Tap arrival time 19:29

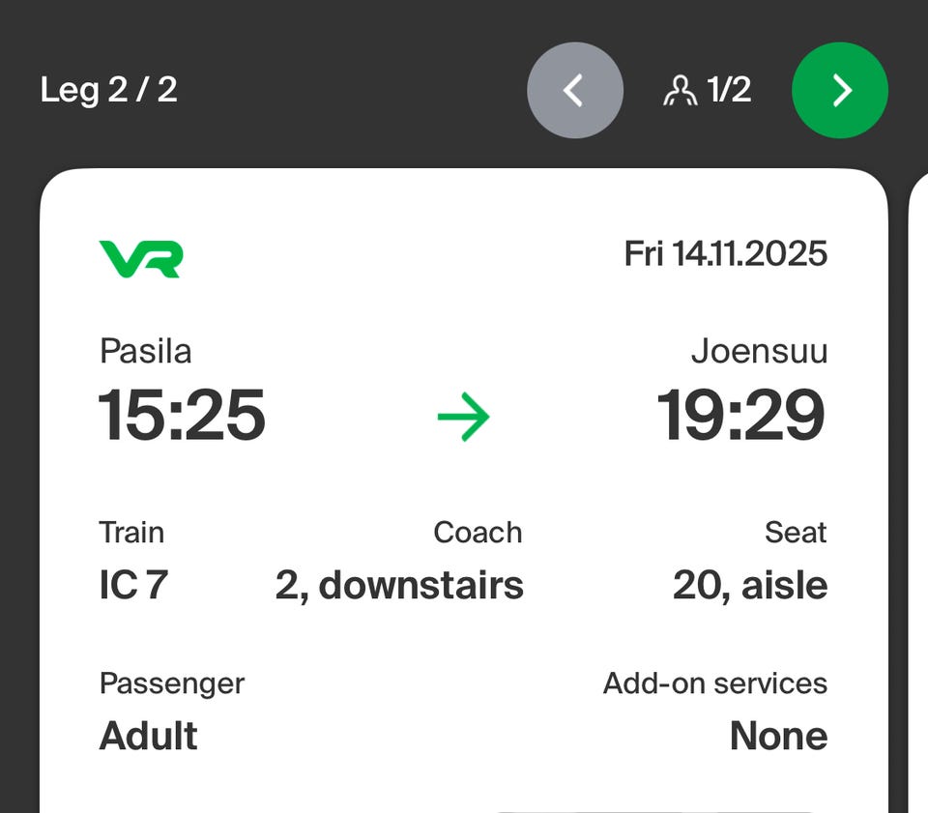(x=741, y=416)
